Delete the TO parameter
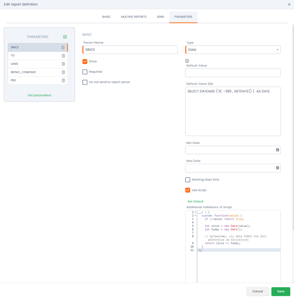The height and width of the screenshot is (300, 294). coord(63,56)
